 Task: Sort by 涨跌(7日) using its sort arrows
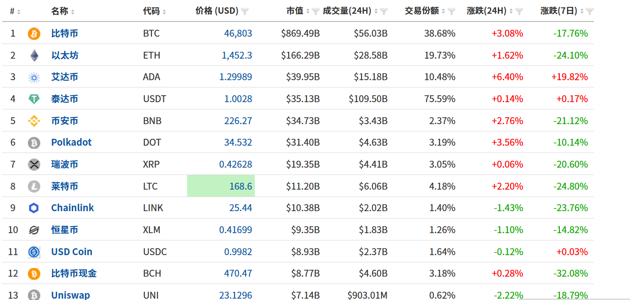pos(582,11)
